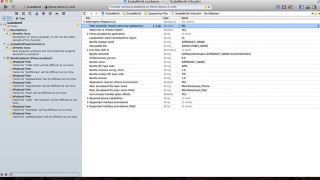Image resolution: width=320 pixels, height=180 pixels.
Task: Click warning icon at jump bar right end
Action: tap(316, 13)
